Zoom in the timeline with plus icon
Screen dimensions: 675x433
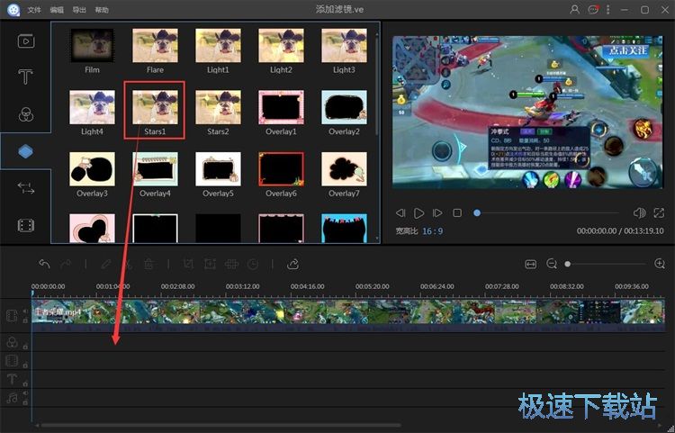tap(660, 264)
